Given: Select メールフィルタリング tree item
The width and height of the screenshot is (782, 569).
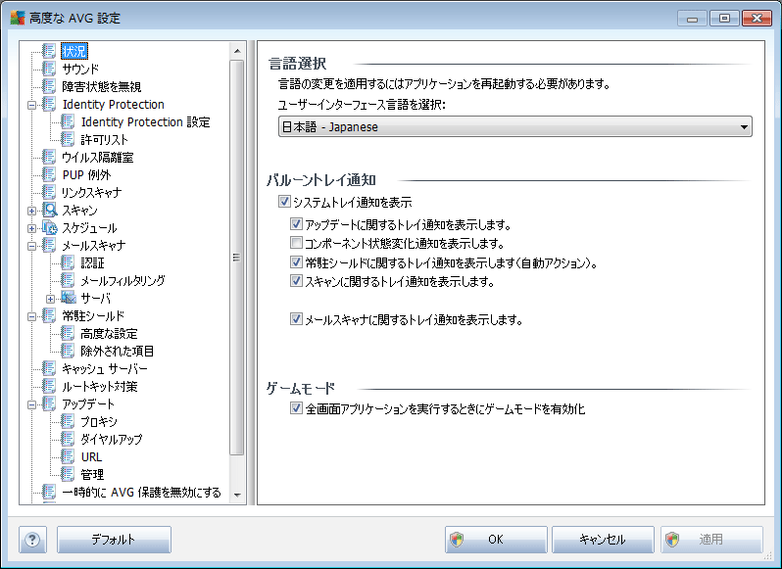Looking at the screenshot, I should (122, 281).
